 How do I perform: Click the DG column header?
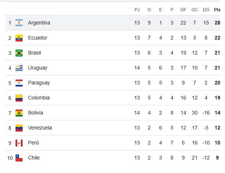[x=206, y=10]
